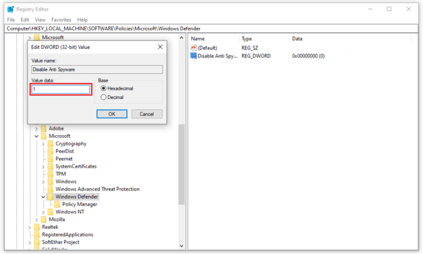Select the Windows Defender folder icon

coord(50,197)
